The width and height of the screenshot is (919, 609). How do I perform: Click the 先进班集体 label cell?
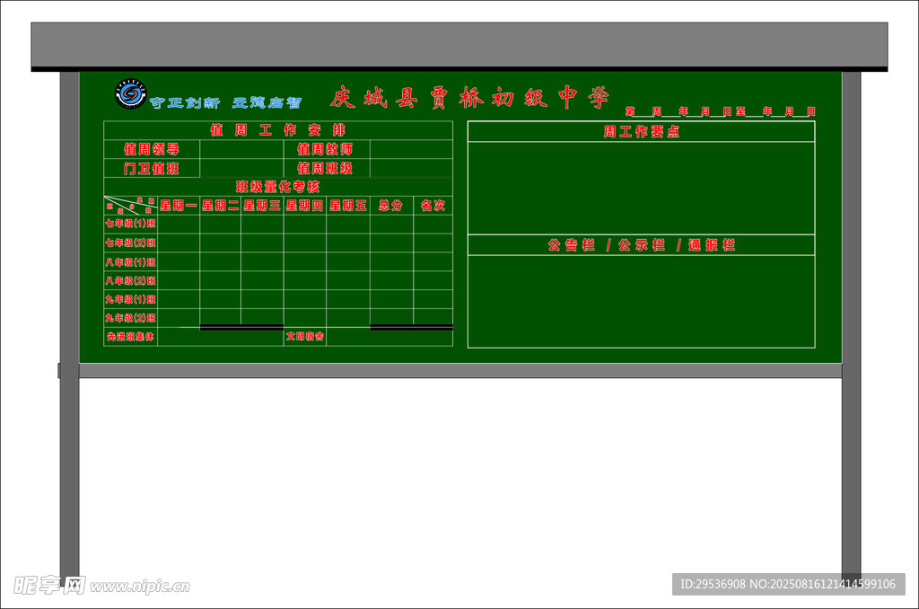(x=130, y=337)
